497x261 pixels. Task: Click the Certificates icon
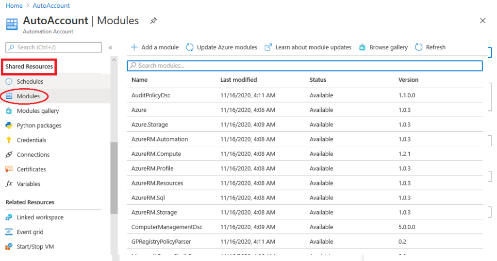pyautogui.click(x=9, y=169)
